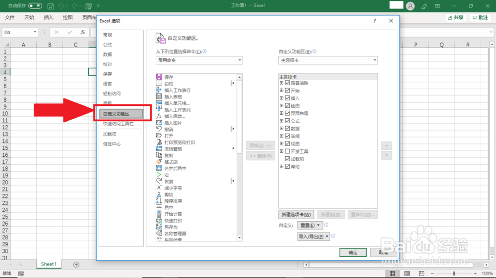Select Insert Sheet Columns command icon
Viewport: 496px width, 278px height.
click(x=159, y=109)
